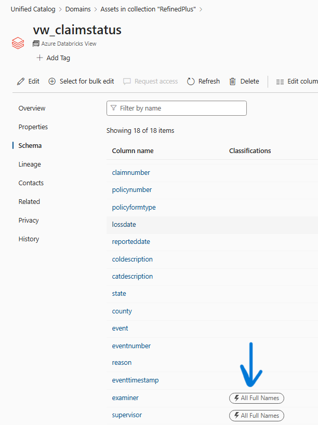Click chevron between Domains and Assets

point(96,9)
